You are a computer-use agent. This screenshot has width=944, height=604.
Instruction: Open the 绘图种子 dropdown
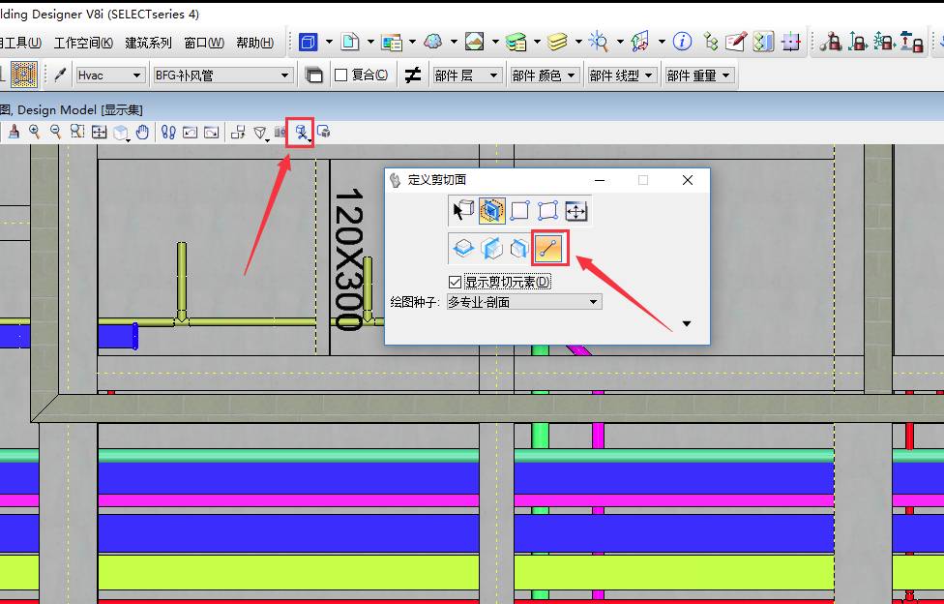(523, 302)
